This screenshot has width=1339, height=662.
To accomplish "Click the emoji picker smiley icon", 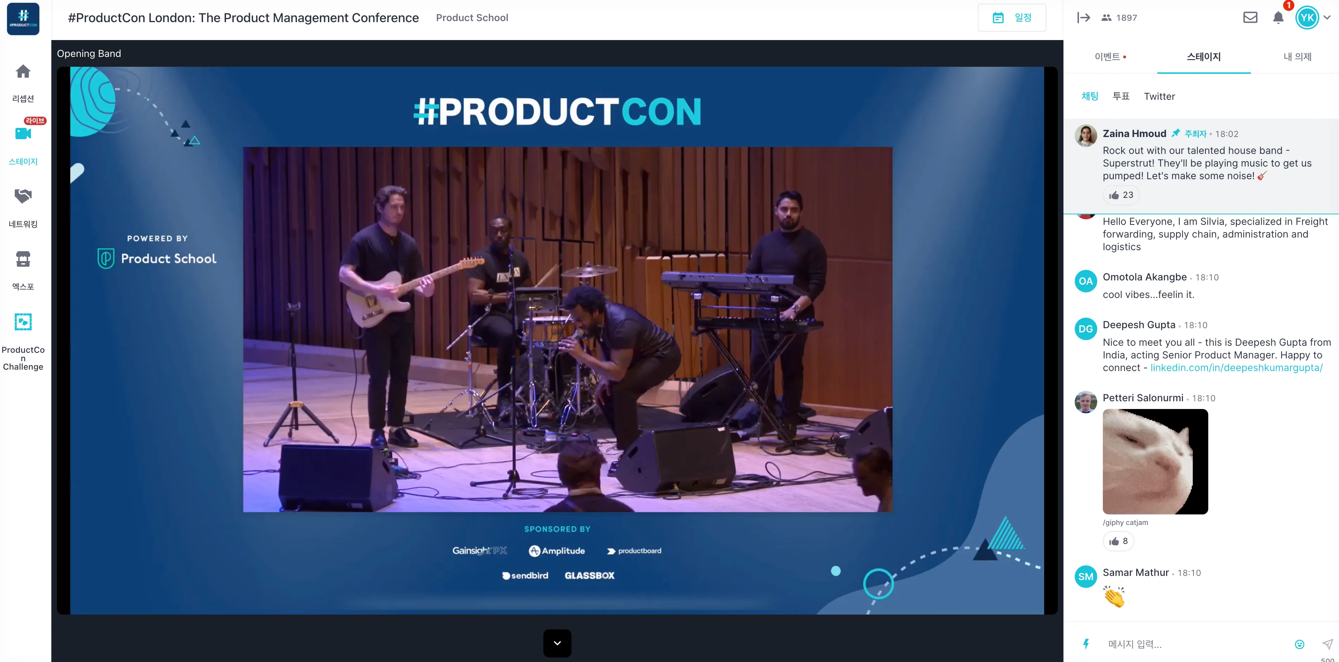I will tap(1299, 644).
